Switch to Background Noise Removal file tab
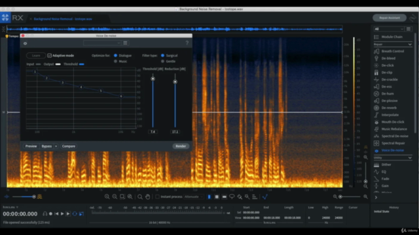 tap(63, 19)
